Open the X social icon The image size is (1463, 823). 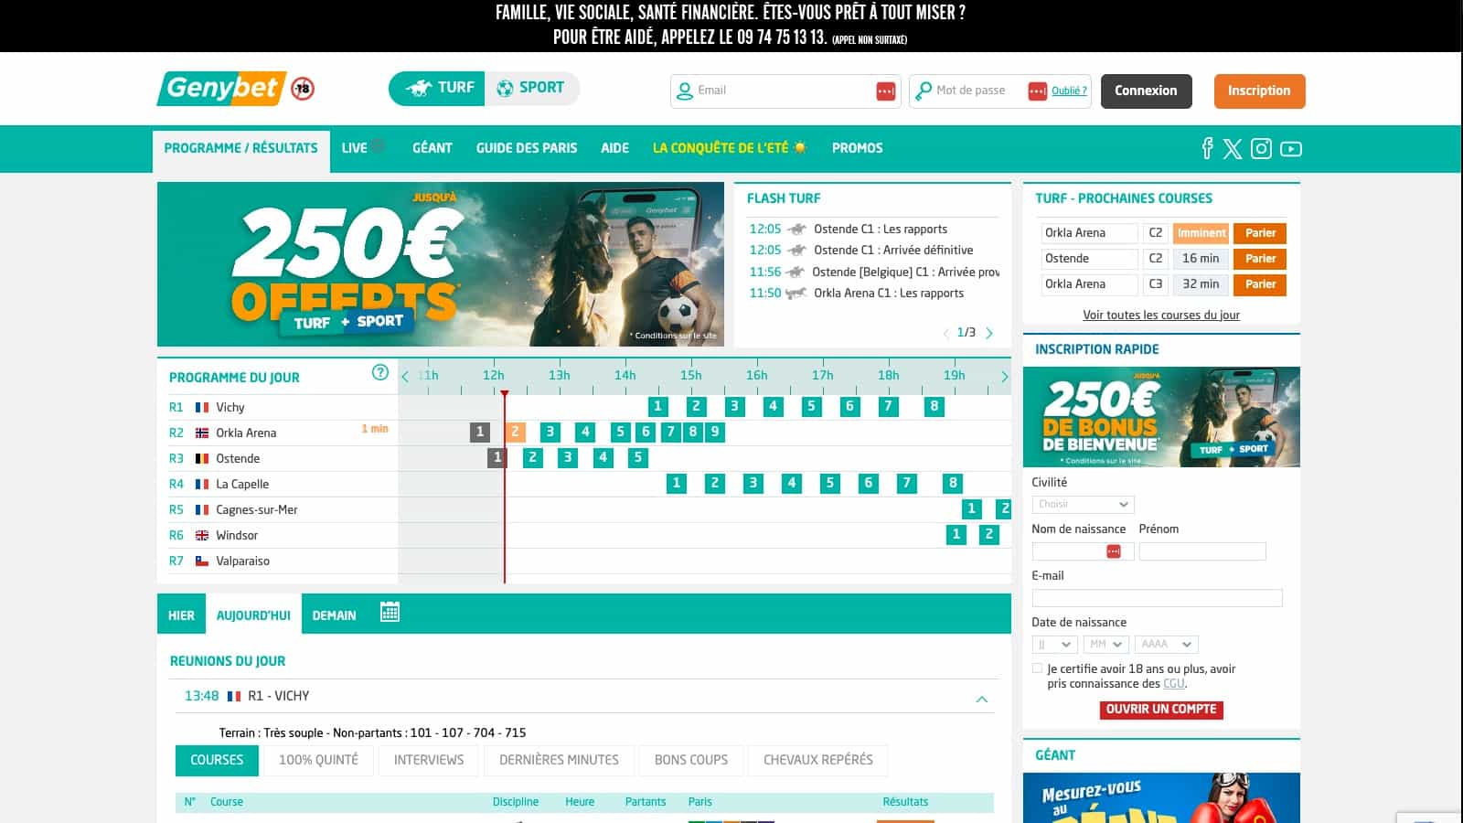click(1233, 148)
